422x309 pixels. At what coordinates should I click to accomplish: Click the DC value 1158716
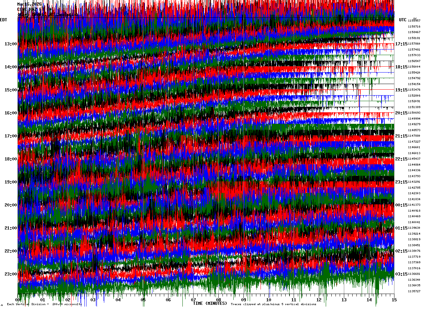(414, 27)
